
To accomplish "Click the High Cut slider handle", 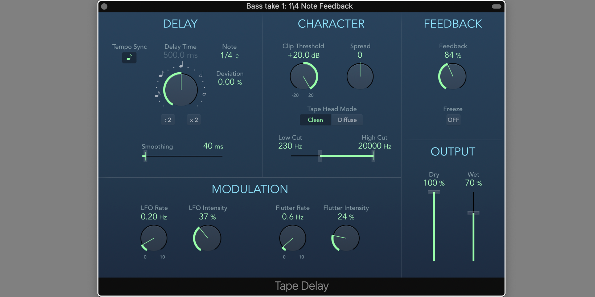I will point(373,156).
